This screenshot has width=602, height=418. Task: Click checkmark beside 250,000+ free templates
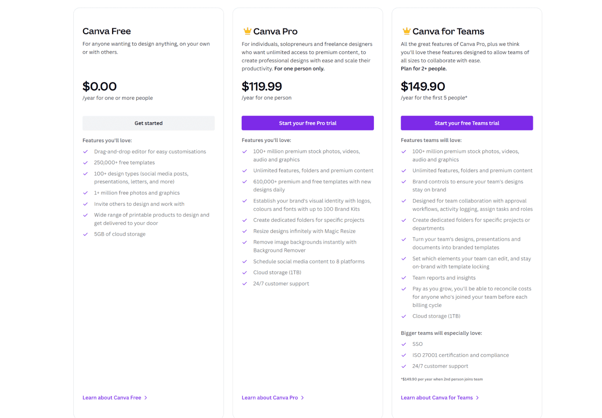(x=85, y=163)
